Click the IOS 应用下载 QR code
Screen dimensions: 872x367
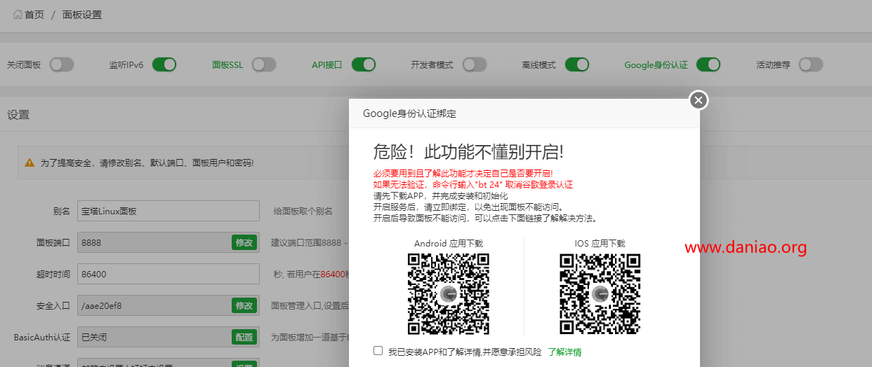(x=600, y=294)
